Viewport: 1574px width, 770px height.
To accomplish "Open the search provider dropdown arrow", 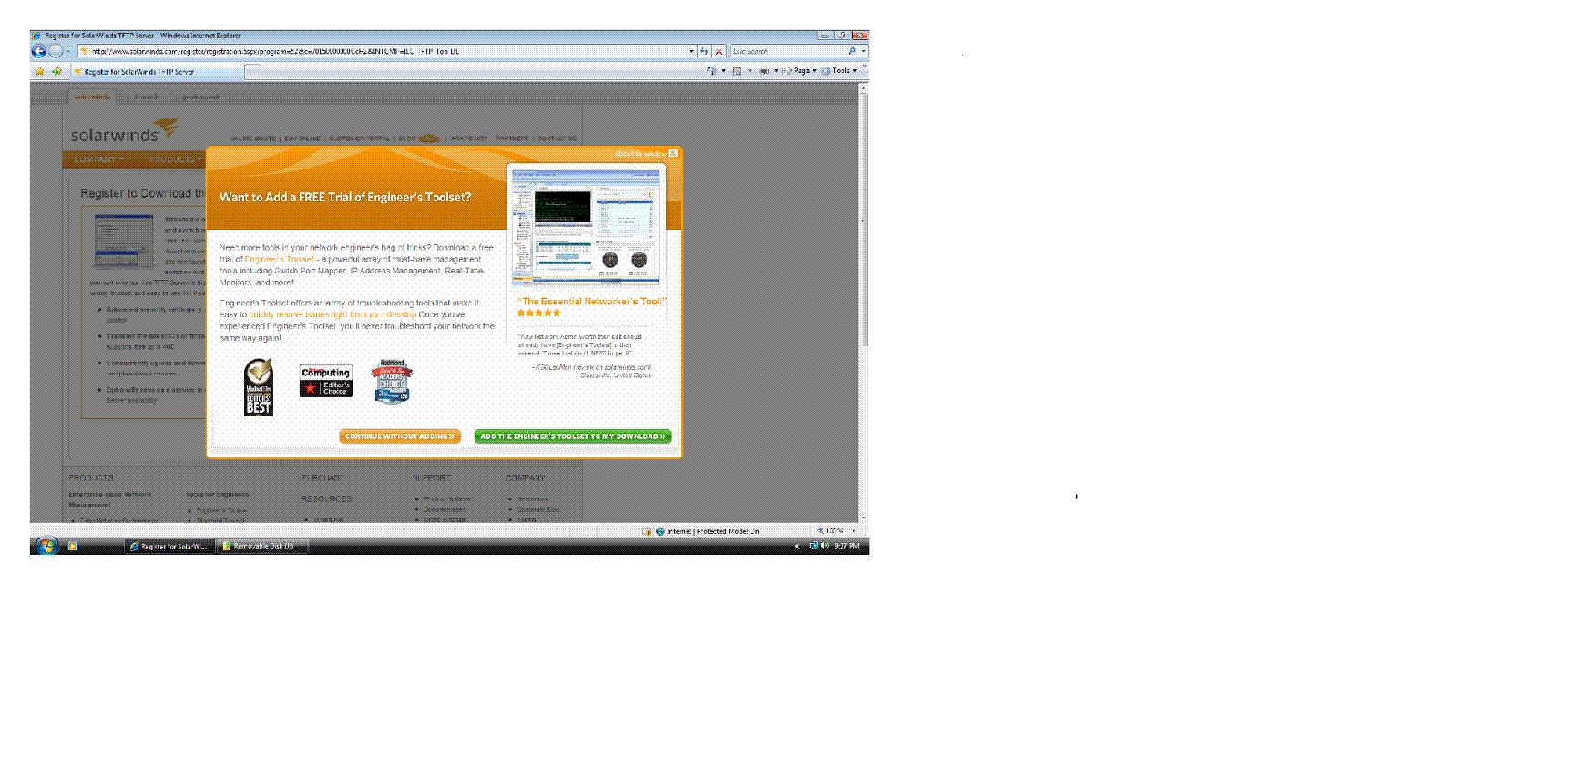I will 864,51.
